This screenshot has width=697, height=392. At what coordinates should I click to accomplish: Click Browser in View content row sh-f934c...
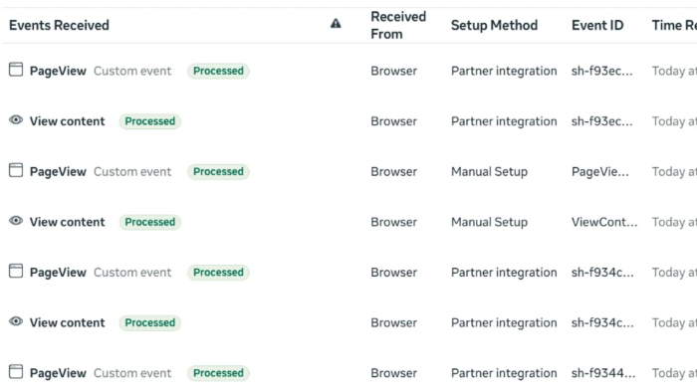(394, 322)
